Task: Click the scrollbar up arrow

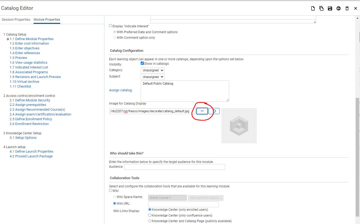Action: click(x=358, y=18)
